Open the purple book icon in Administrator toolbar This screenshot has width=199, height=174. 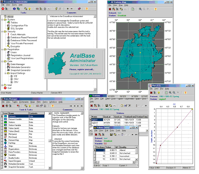[x=79, y=9]
